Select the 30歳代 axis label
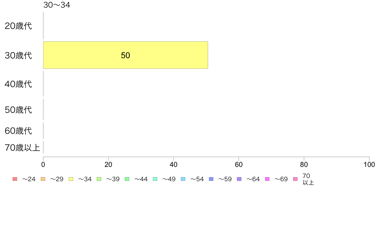Image resolution: width=378 pixels, height=234 pixels. (18, 55)
